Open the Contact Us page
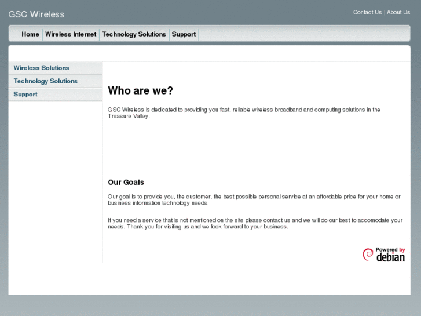Image resolution: width=421 pixels, height=316 pixels. point(367,12)
